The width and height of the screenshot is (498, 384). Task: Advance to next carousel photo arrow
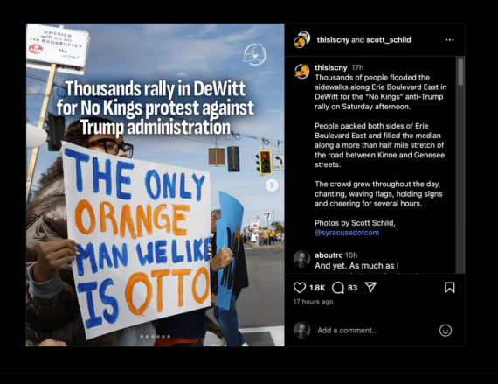click(272, 185)
